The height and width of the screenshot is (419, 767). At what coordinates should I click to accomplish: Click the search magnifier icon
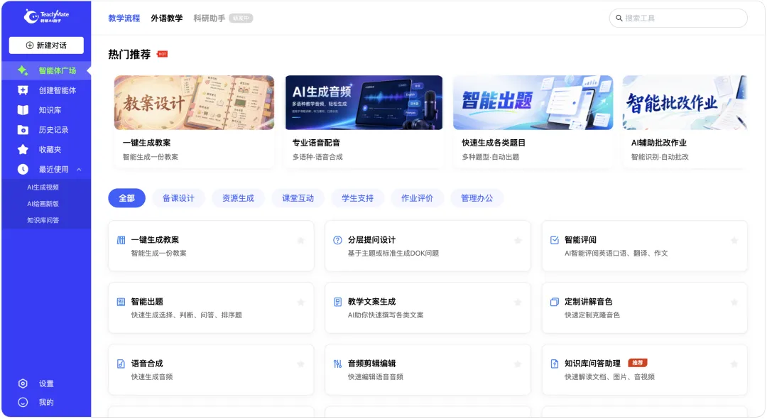click(619, 18)
